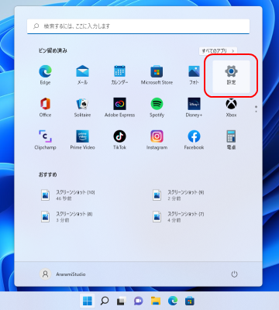Image resolution: width=279 pixels, height=310 pixels.
Task: Launch the Facebook app
Action: click(x=194, y=140)
